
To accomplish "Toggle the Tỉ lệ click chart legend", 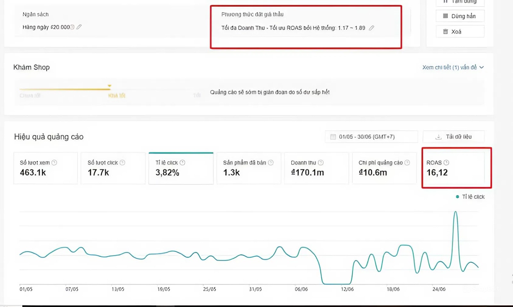I will (470, 197).
